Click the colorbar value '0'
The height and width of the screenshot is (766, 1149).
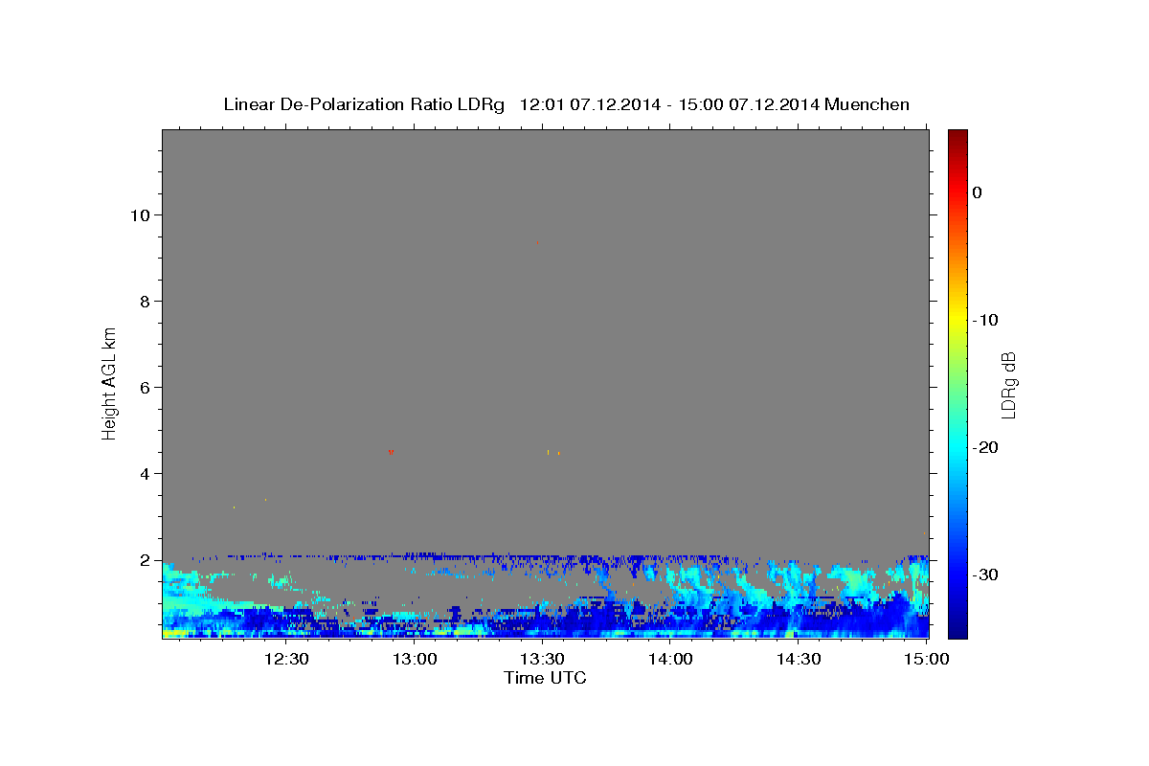(978, 192)
